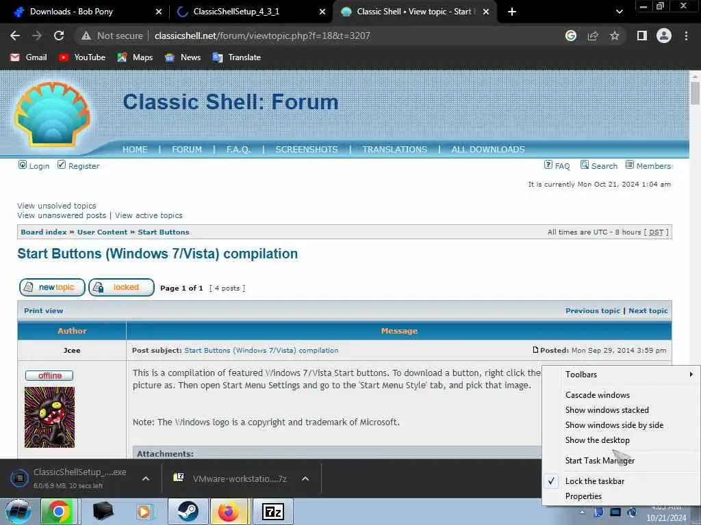Choose Show windows side by side

[x=614, y=425]
